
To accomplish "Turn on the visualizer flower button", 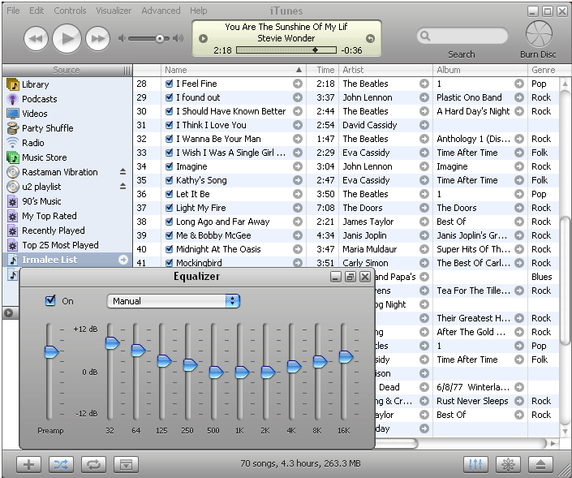I will (508, 464).
